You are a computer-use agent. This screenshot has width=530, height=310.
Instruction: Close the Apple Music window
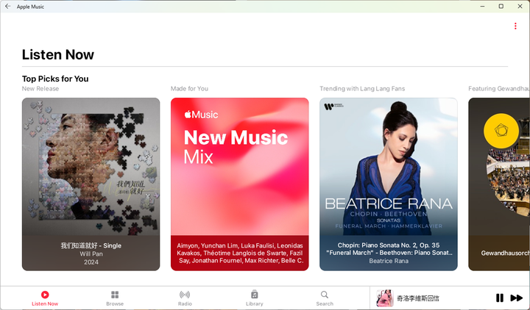[x=520, y=7]
